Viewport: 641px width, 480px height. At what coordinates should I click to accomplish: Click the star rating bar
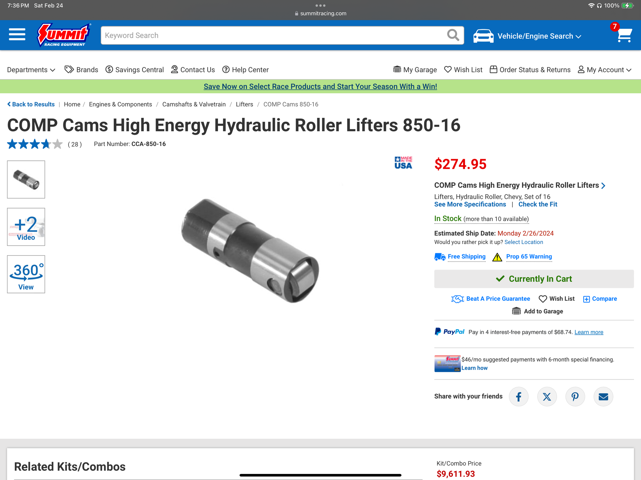(x=35, y=144)
